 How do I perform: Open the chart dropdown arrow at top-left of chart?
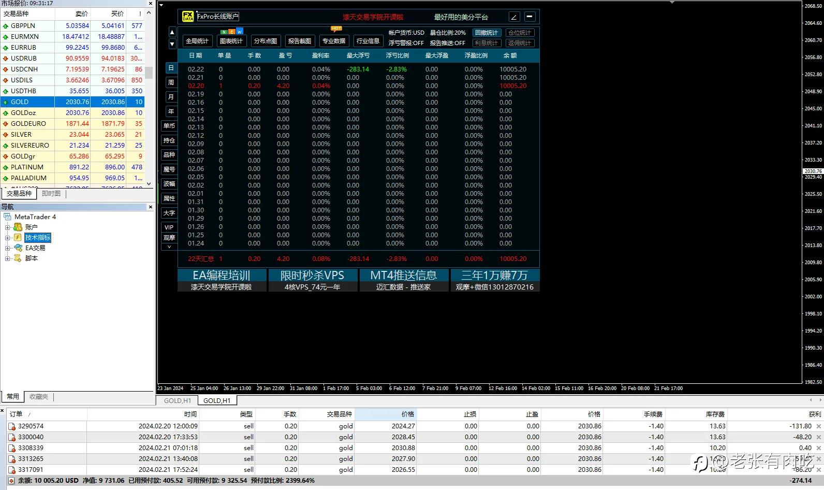pos(161,5)
